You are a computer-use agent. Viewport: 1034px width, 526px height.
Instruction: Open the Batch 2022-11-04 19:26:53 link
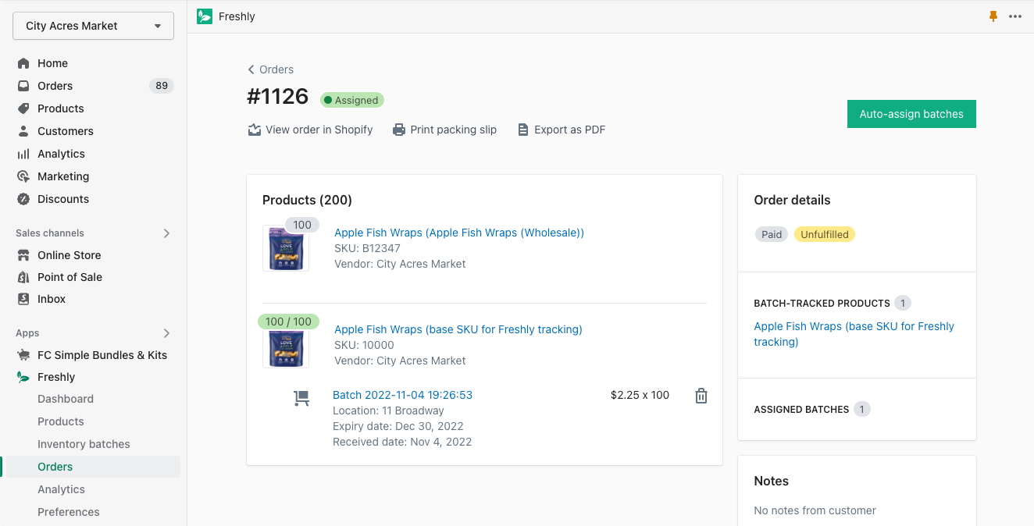pyautogui.click(x=402, y=395)
